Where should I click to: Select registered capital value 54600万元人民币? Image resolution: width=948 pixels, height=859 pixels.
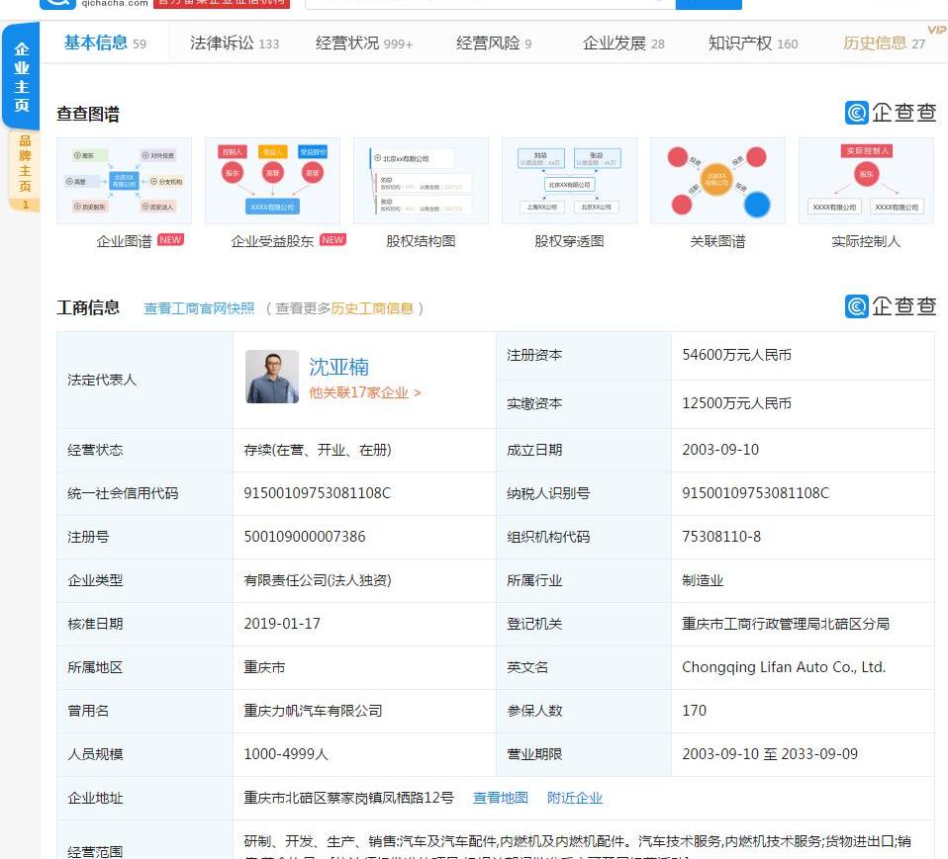click(x=736, y=355)
